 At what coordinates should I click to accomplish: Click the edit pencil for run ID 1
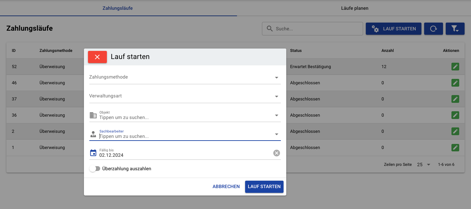coord(455,148)
